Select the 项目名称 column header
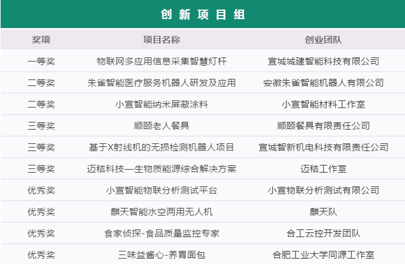Screen dimensions: 405x264 tap(162, 39)
